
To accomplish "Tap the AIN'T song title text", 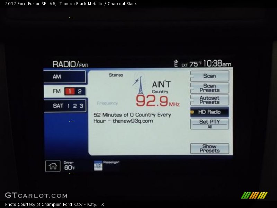I will pos(161,84).
